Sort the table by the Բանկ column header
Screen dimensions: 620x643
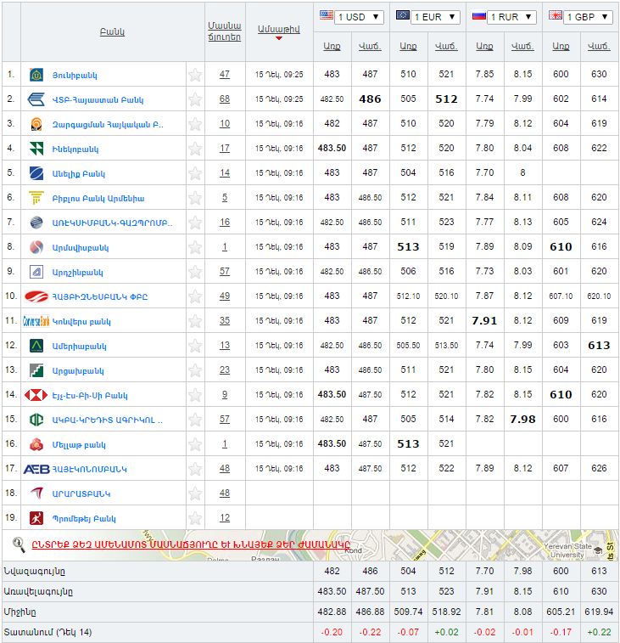tap(111, 31)
